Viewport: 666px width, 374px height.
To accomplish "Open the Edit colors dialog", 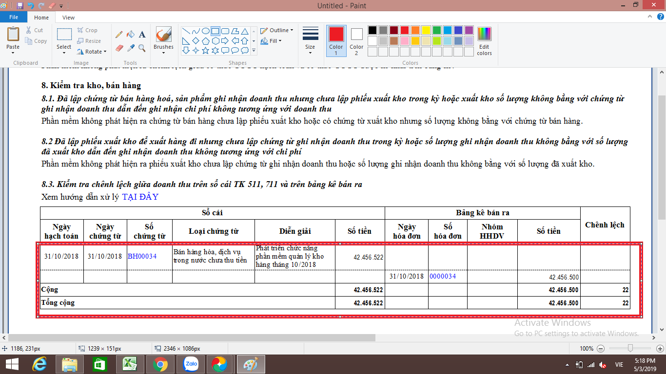I will click(484, 41).
